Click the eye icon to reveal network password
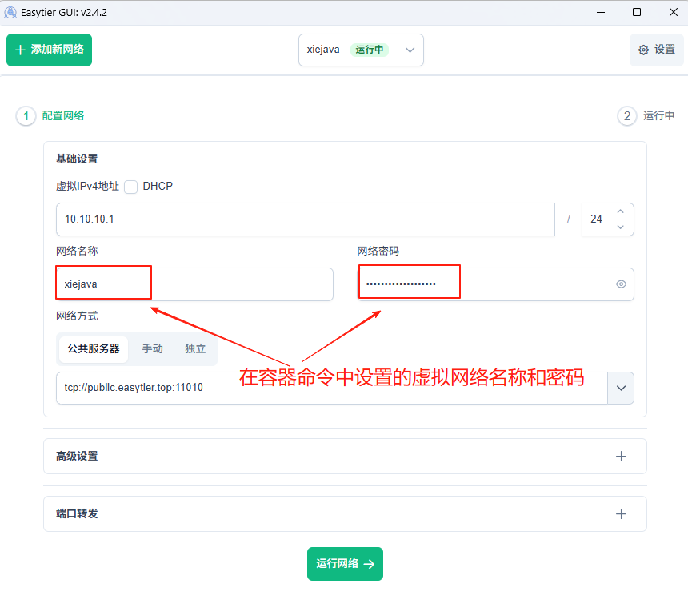 click(x=621, y=284)
